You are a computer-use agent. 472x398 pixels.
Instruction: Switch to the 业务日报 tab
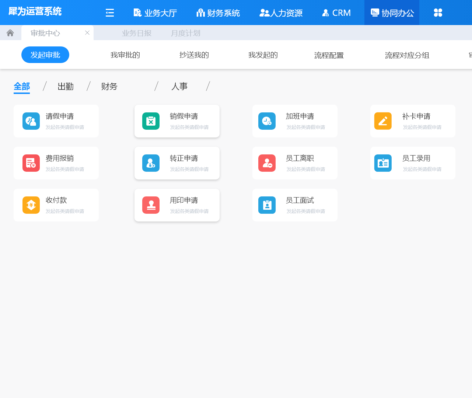point(137,33)
